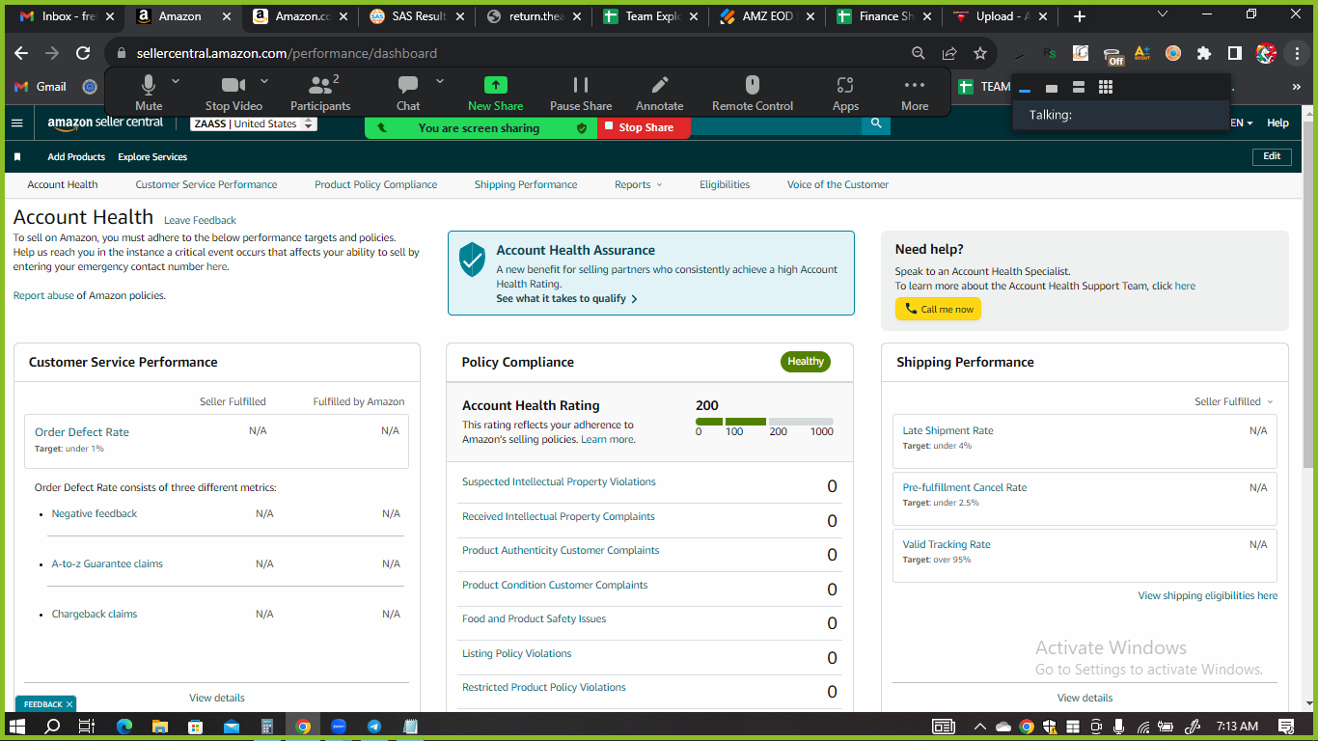Open the Customer Service Performance tab

pyautogui.click(x=206, y=184)
